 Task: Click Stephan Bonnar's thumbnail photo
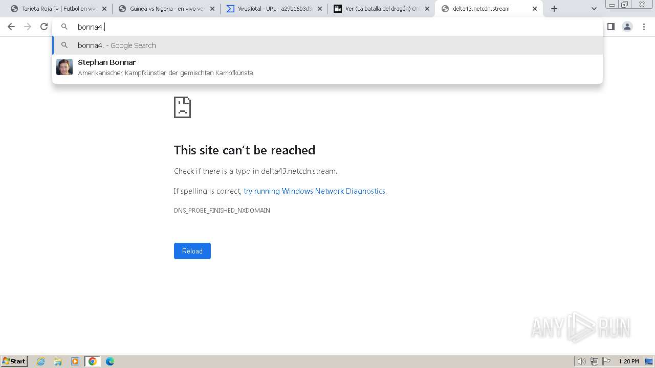point(64,67)
